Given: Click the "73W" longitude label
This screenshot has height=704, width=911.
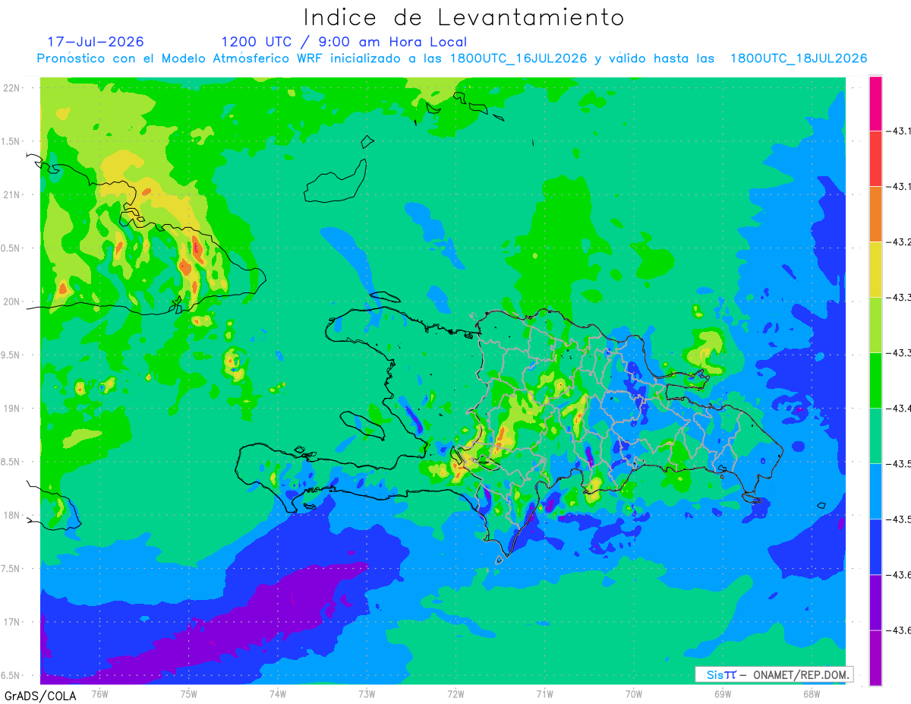Looking at the screenshot, I should click(x=367, y=693).
